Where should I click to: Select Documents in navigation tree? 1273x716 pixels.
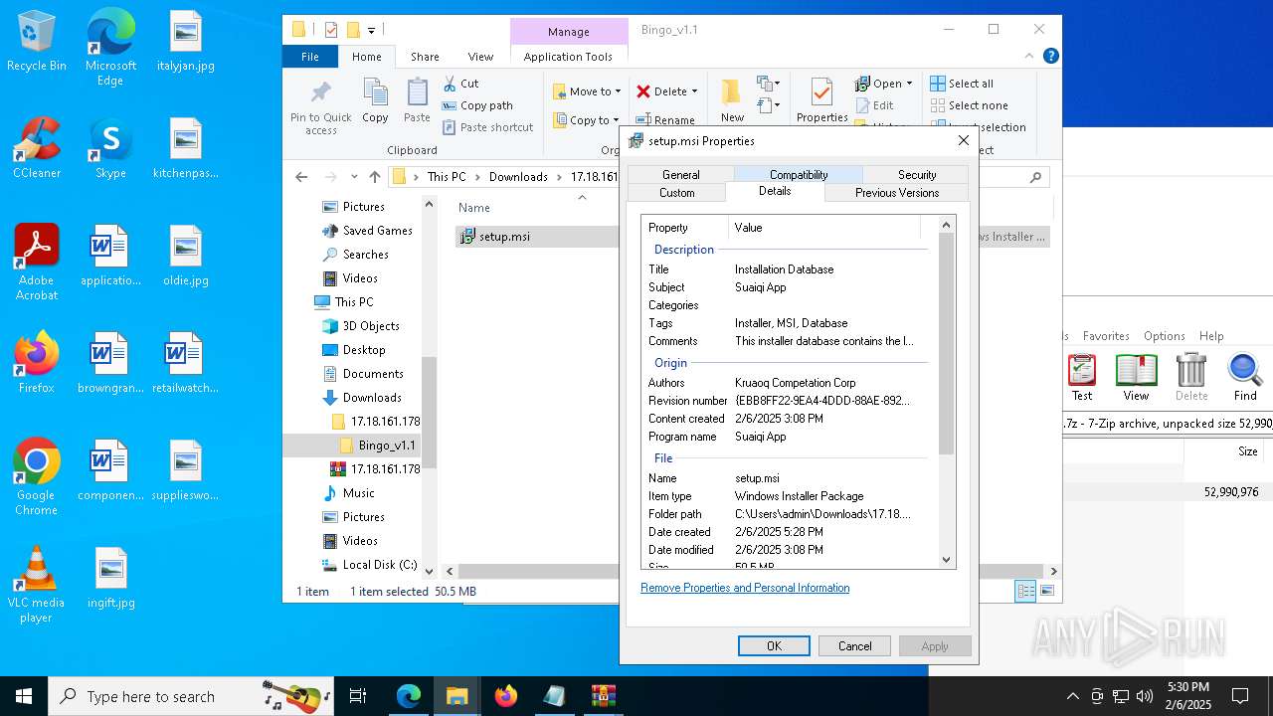(373, 374)
